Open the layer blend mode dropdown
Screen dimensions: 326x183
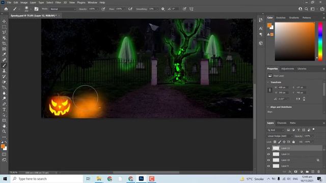(x=280, y=136)
